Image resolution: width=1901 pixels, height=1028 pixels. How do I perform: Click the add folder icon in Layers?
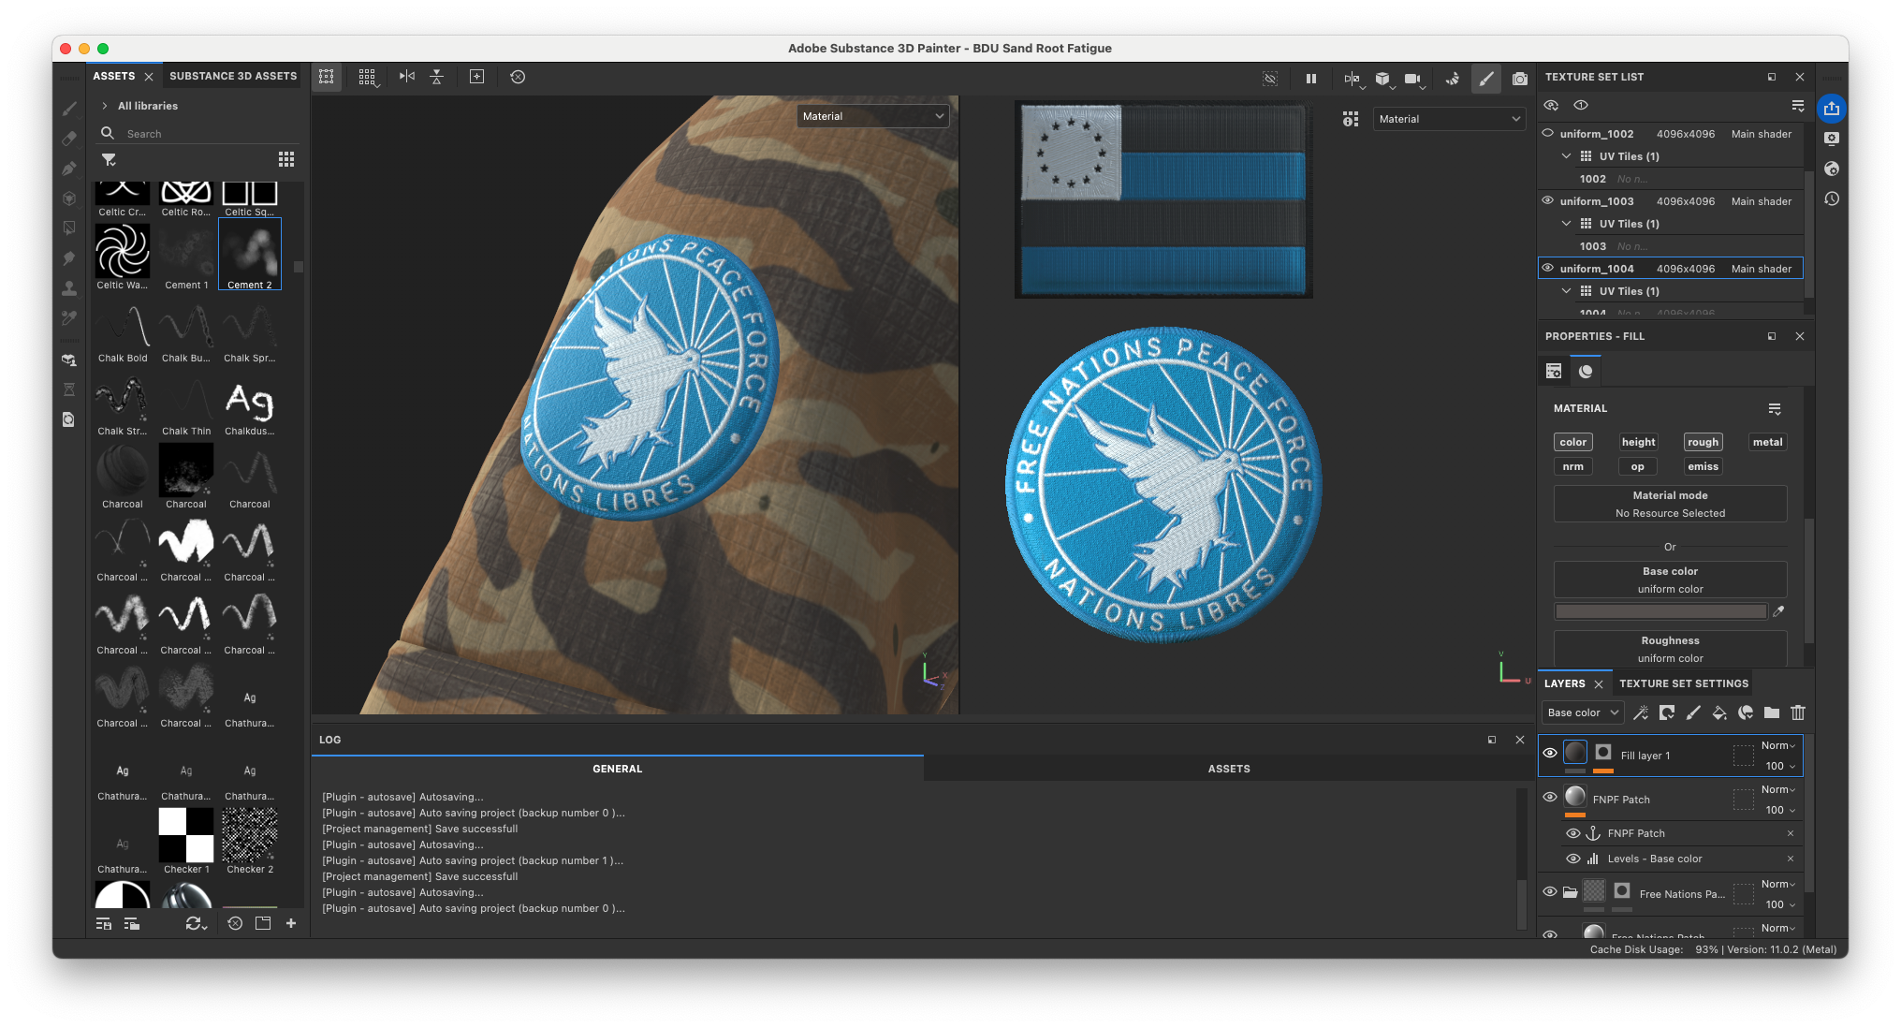1772,712
